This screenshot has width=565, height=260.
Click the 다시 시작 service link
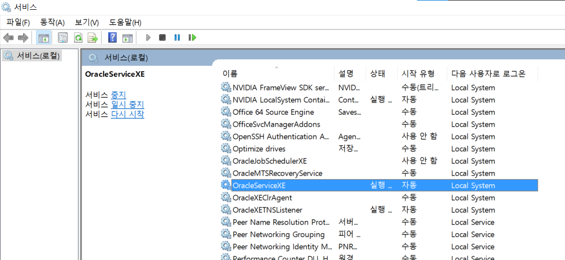coord(127,114)
